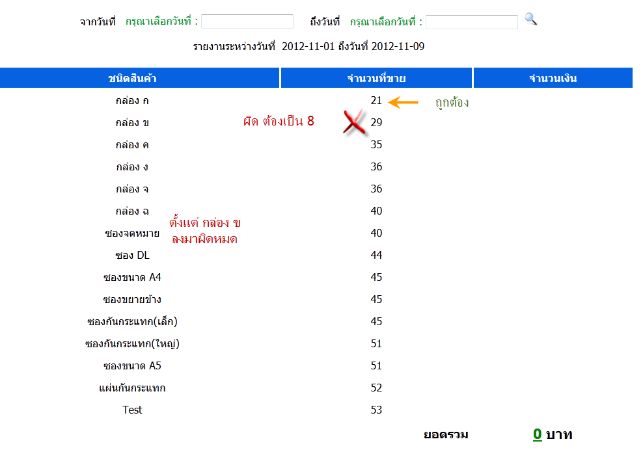Click the green start date กรุณาเลือกวันที่ label
This screenshot has height=450, width=643.
pos(161,21)
